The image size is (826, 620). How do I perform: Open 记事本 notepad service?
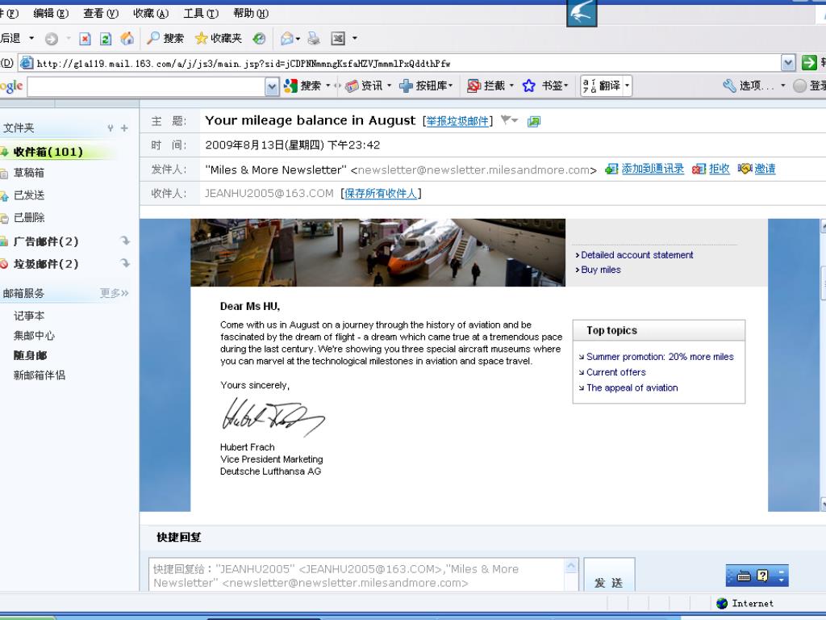click(29, 316)
